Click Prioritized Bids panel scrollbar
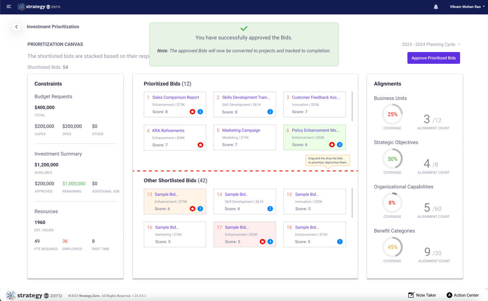Image resolution: width=488 pixels, height=301 pixels. pos(352,106)
